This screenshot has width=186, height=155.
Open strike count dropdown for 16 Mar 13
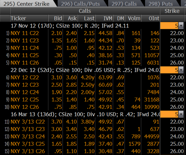(x=181, y=114)
